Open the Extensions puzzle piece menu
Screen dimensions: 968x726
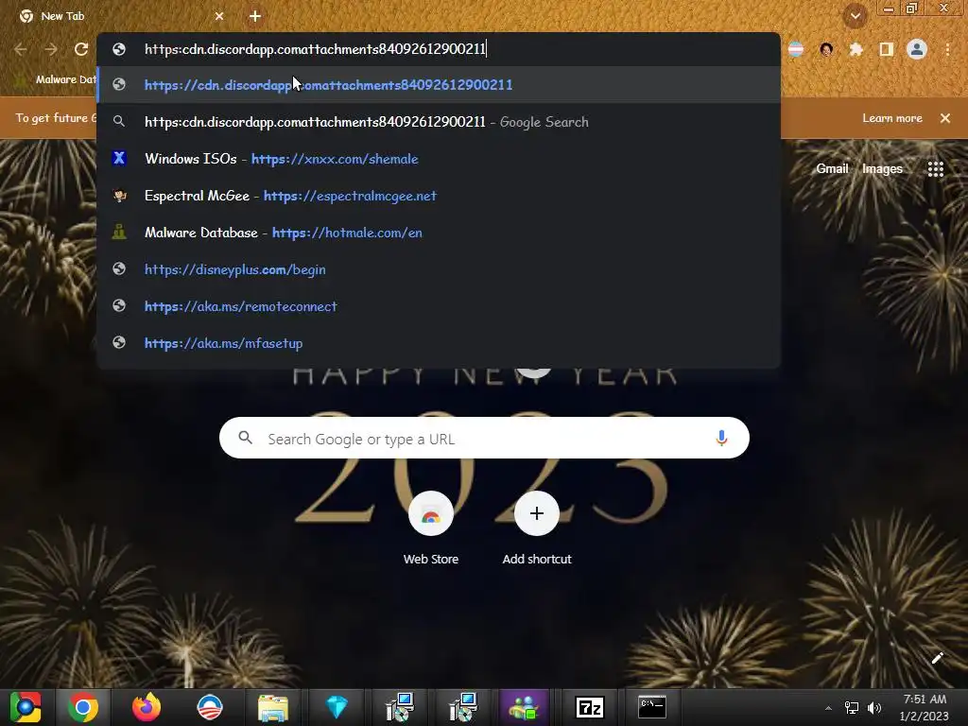coord(856,49)
